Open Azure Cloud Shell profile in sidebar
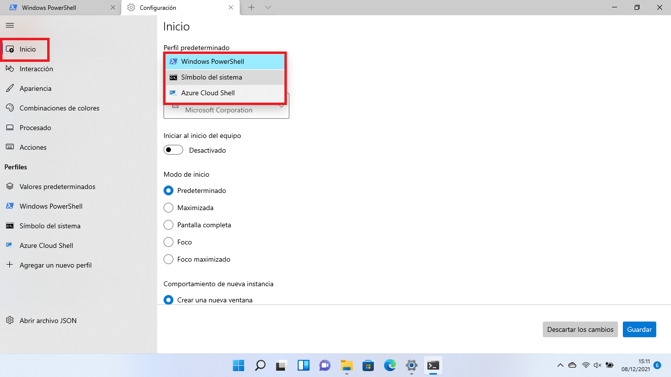The image size is (671, 377). click(79, 245)
